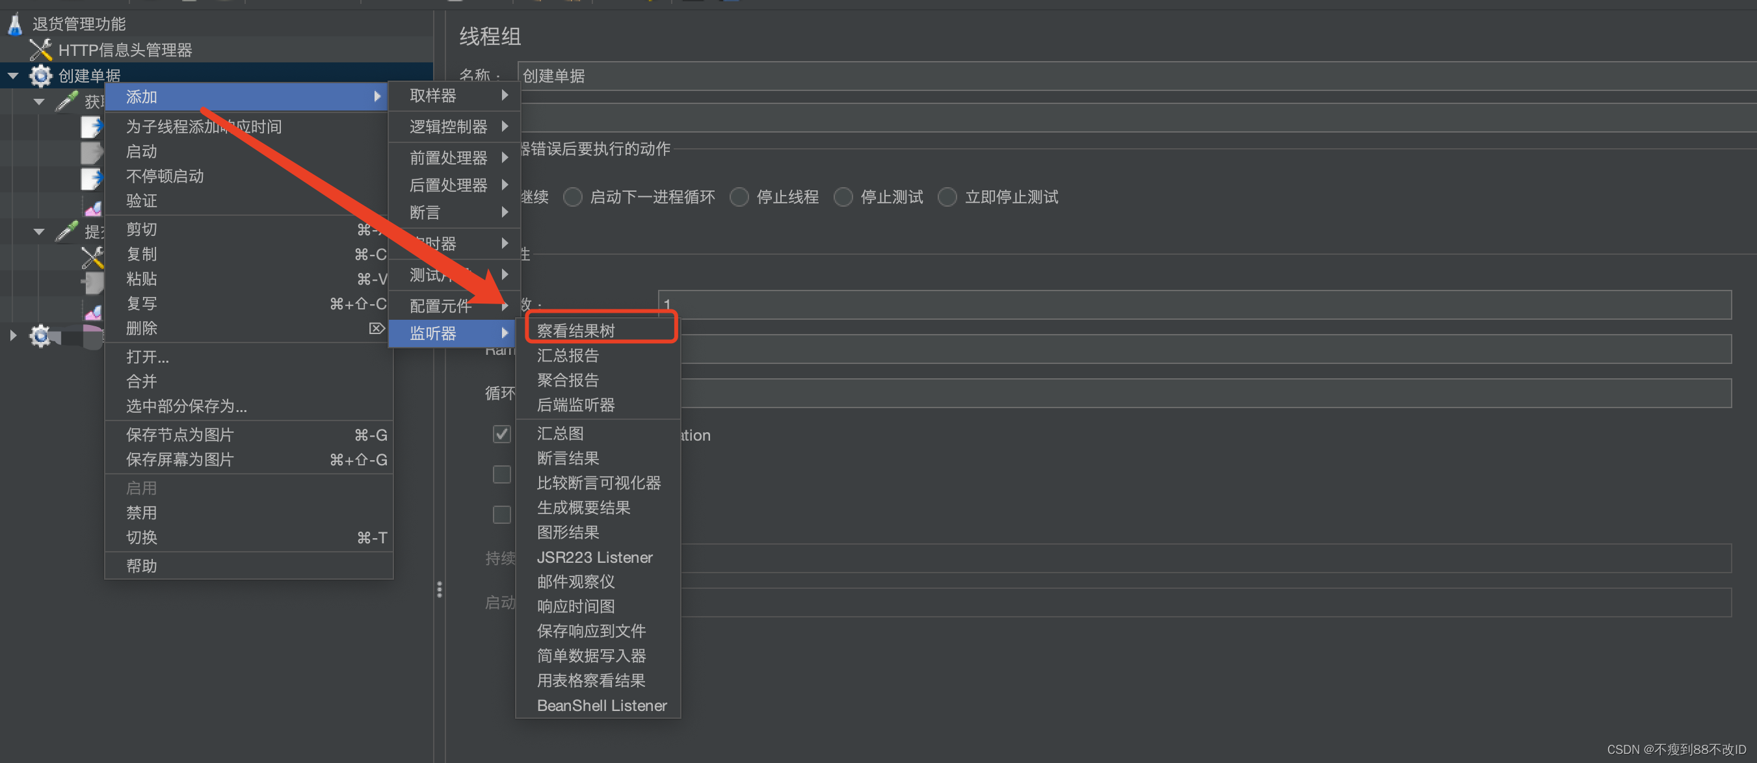
Task: Select the 立即停止测试 radio button
Action: pos(947,197)
